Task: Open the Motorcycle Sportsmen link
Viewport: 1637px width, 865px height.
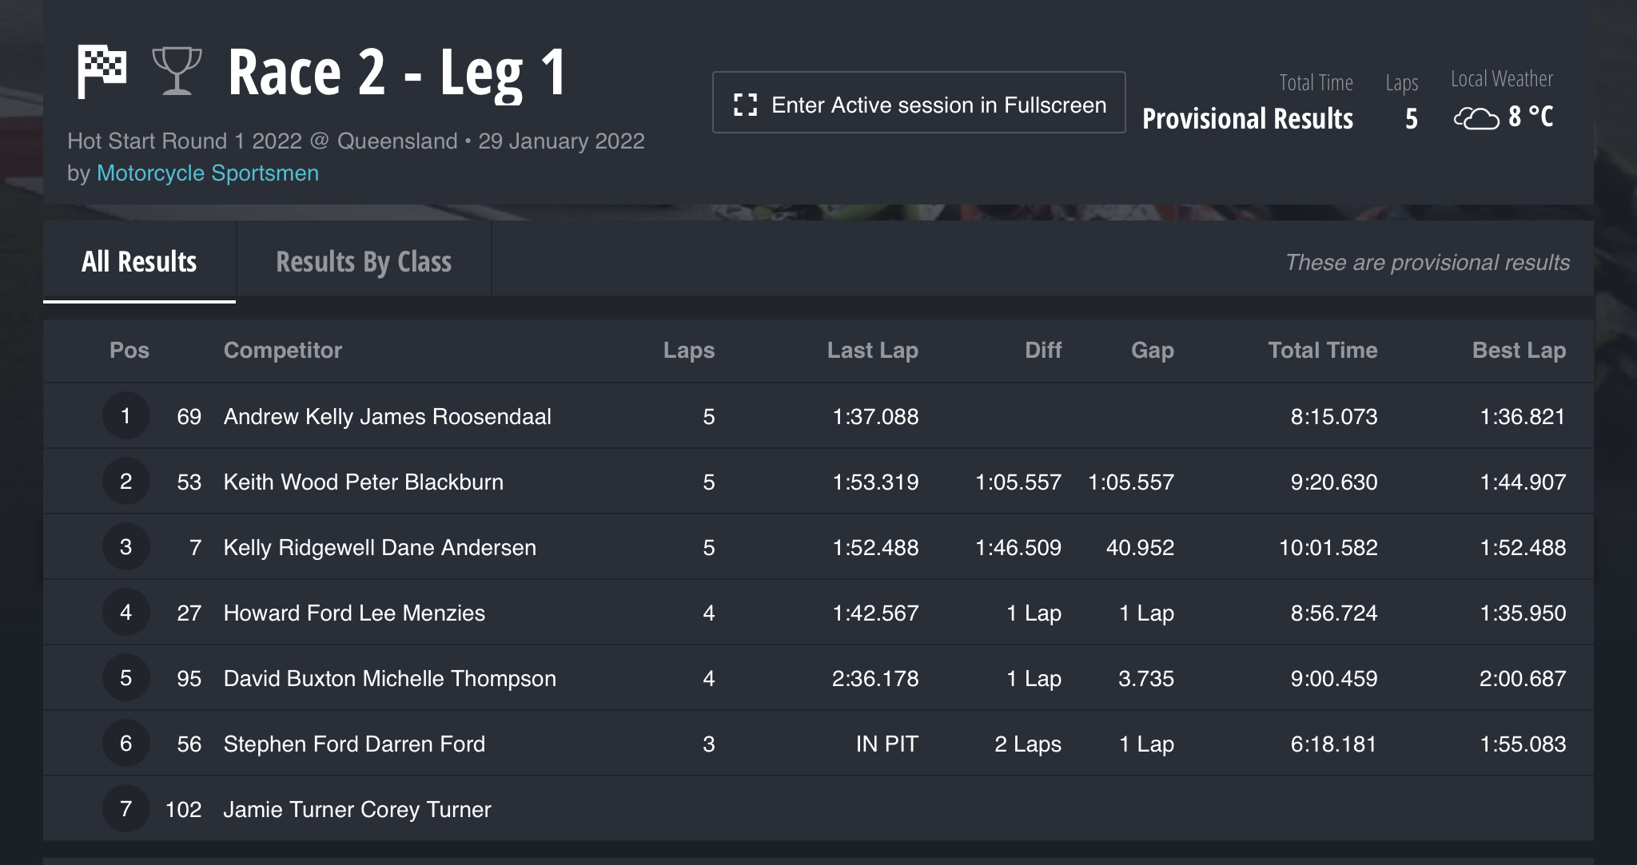Action: tap(208, 173)
